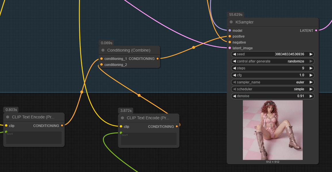
Task: Click the conditioning_1 input socket
Action: 101,59
